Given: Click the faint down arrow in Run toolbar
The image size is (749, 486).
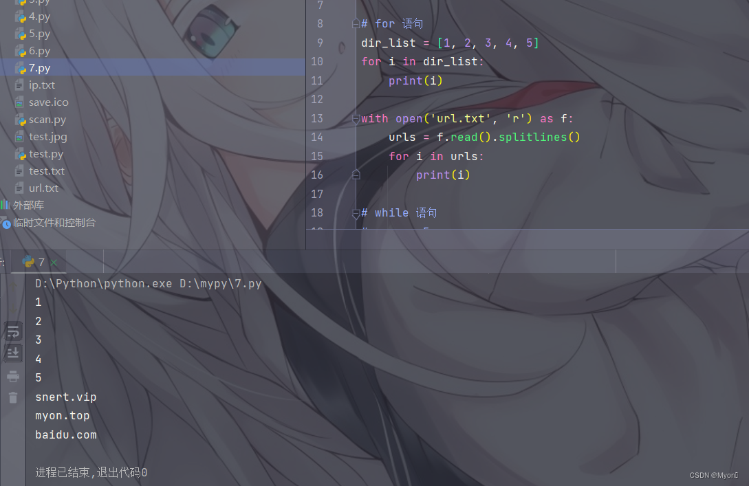Looking at the screenshot, I should pyautogui.click(x=13, y=309).
